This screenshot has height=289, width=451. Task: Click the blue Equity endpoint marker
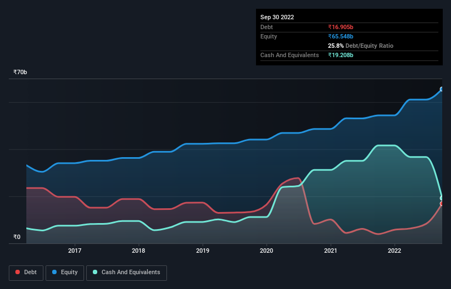(442, 89)
